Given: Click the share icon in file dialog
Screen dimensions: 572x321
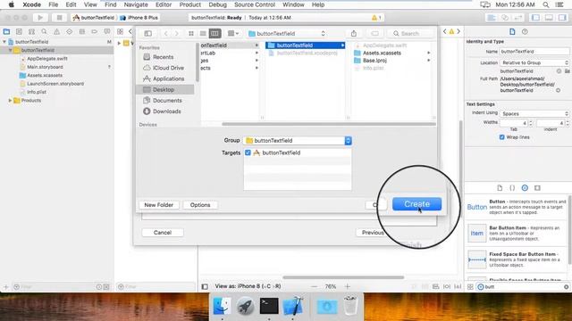Looking at the screenshot, I should pyautogui.click(x=354, y=34).
